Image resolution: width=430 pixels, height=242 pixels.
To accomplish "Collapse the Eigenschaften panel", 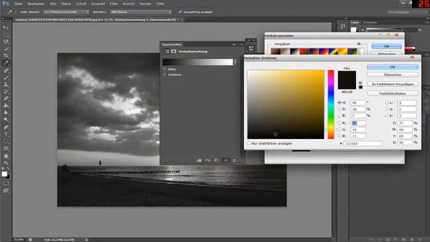I will tap(234, 44).
